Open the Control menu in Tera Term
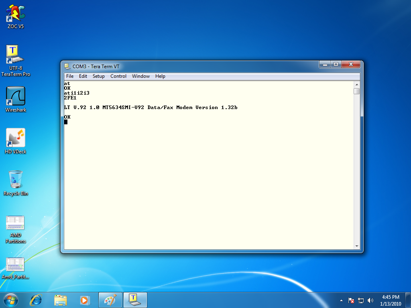 click(x=118, y=76)
